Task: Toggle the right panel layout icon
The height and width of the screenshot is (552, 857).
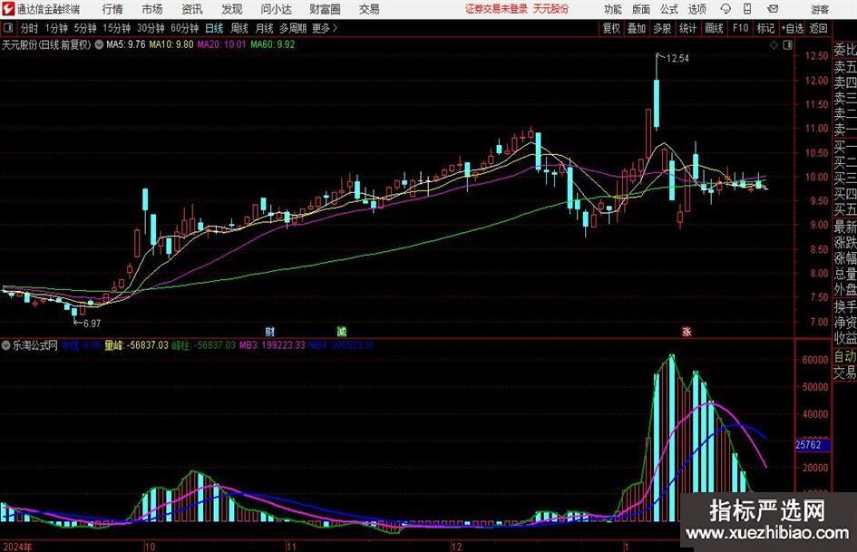Action: [x=787, y=45]
